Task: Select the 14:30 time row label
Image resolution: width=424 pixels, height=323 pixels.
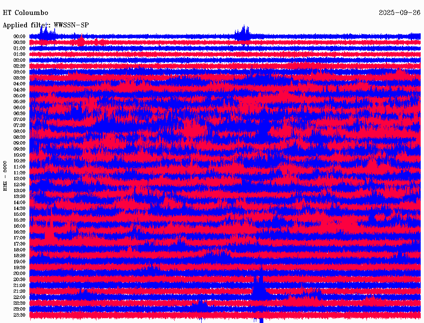Action: tap(19, 208)
